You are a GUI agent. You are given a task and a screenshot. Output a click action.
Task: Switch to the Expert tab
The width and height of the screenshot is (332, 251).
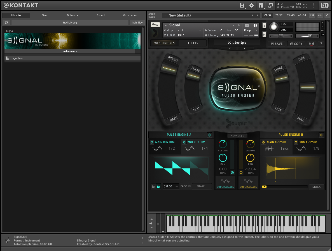100,15
